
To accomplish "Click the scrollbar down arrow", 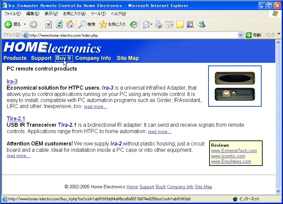I will click(x=278, y=191).
